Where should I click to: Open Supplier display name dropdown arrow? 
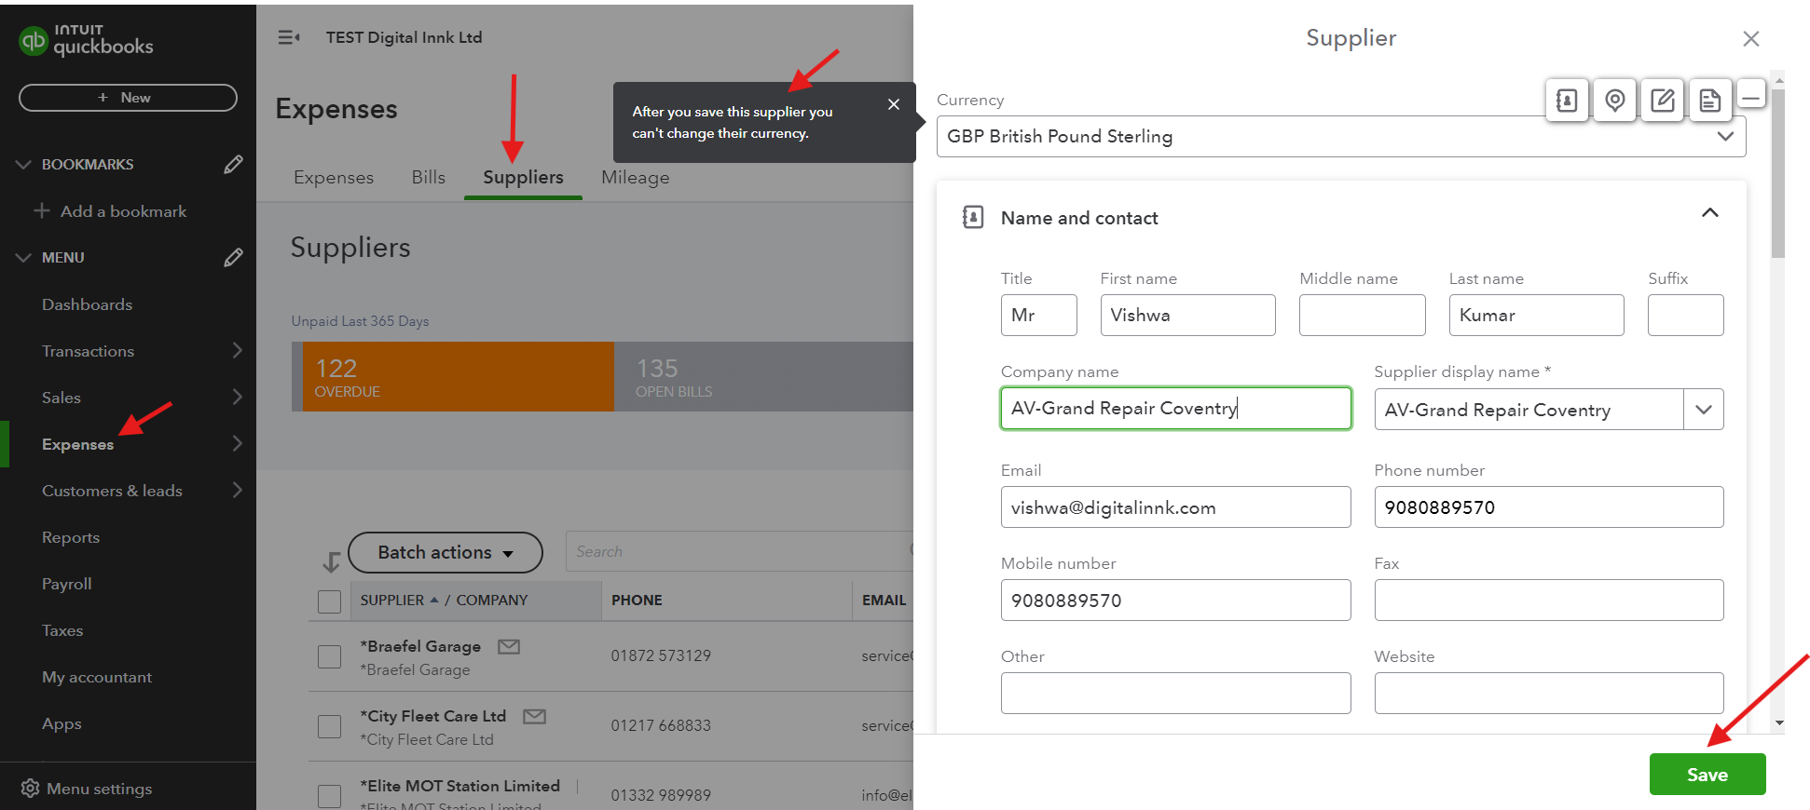tap(1704, 410)
